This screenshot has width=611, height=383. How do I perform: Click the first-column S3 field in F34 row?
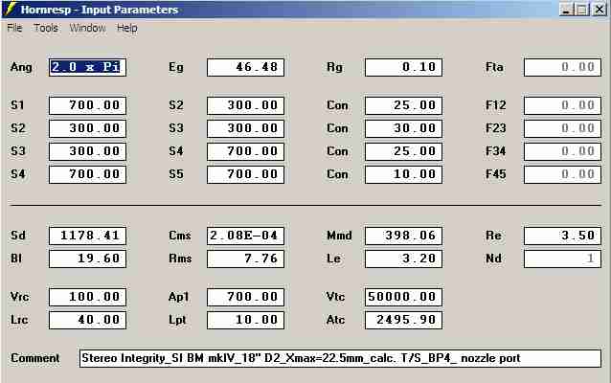click(x=88, y=151)
